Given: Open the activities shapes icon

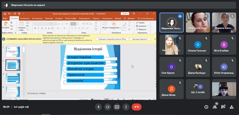Looking at the screenshot, I should click(x=232, y=107).
